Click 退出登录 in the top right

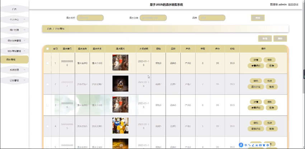coord(293,4)
